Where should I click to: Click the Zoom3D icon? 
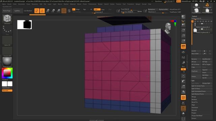click(x=183, y=87)
